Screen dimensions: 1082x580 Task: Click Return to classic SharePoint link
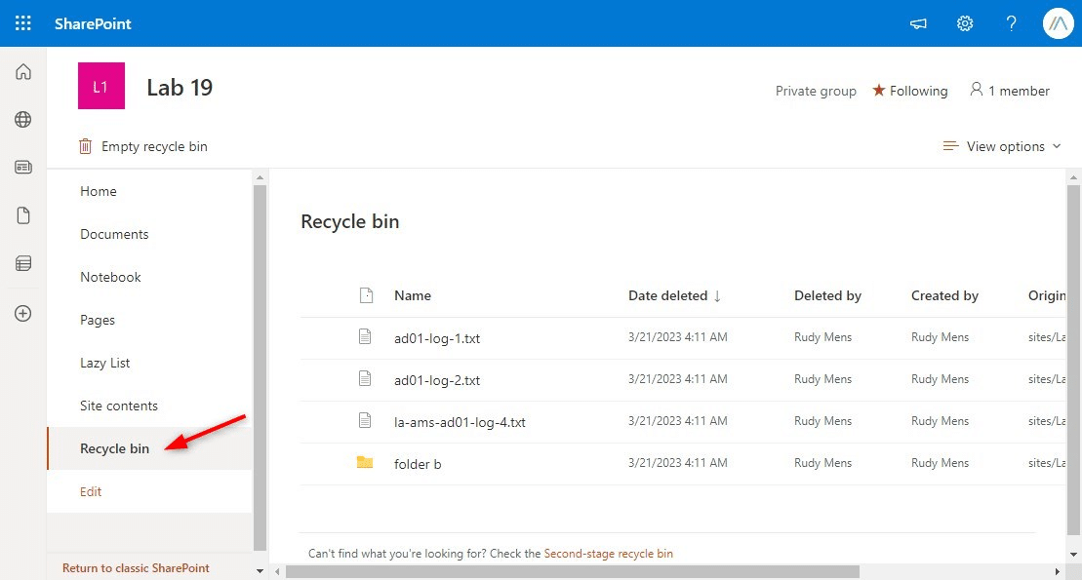coord(136,567)
